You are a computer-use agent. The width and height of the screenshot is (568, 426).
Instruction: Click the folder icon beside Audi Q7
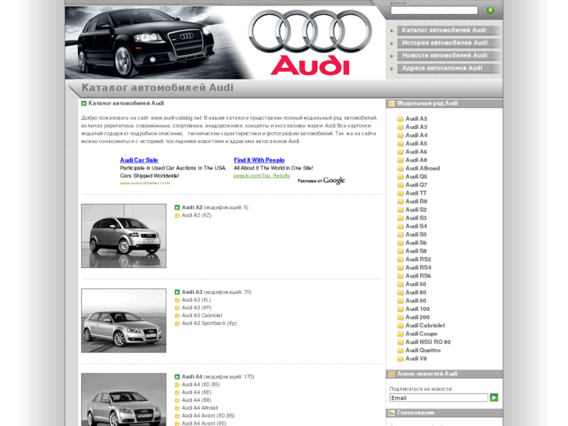400,185
